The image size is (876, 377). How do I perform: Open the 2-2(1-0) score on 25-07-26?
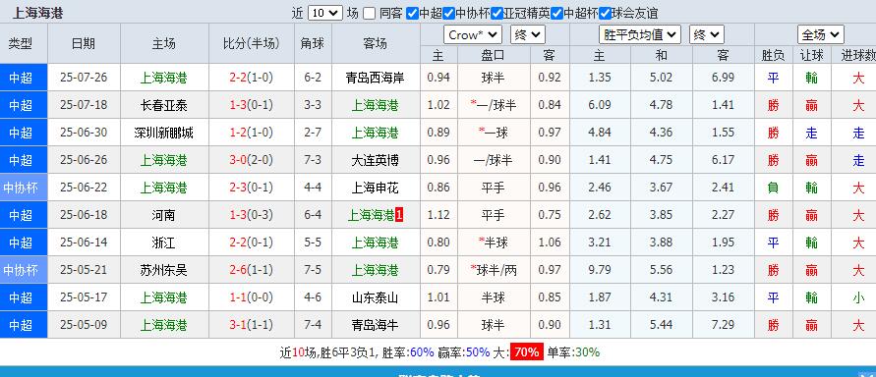click(252, 78)
